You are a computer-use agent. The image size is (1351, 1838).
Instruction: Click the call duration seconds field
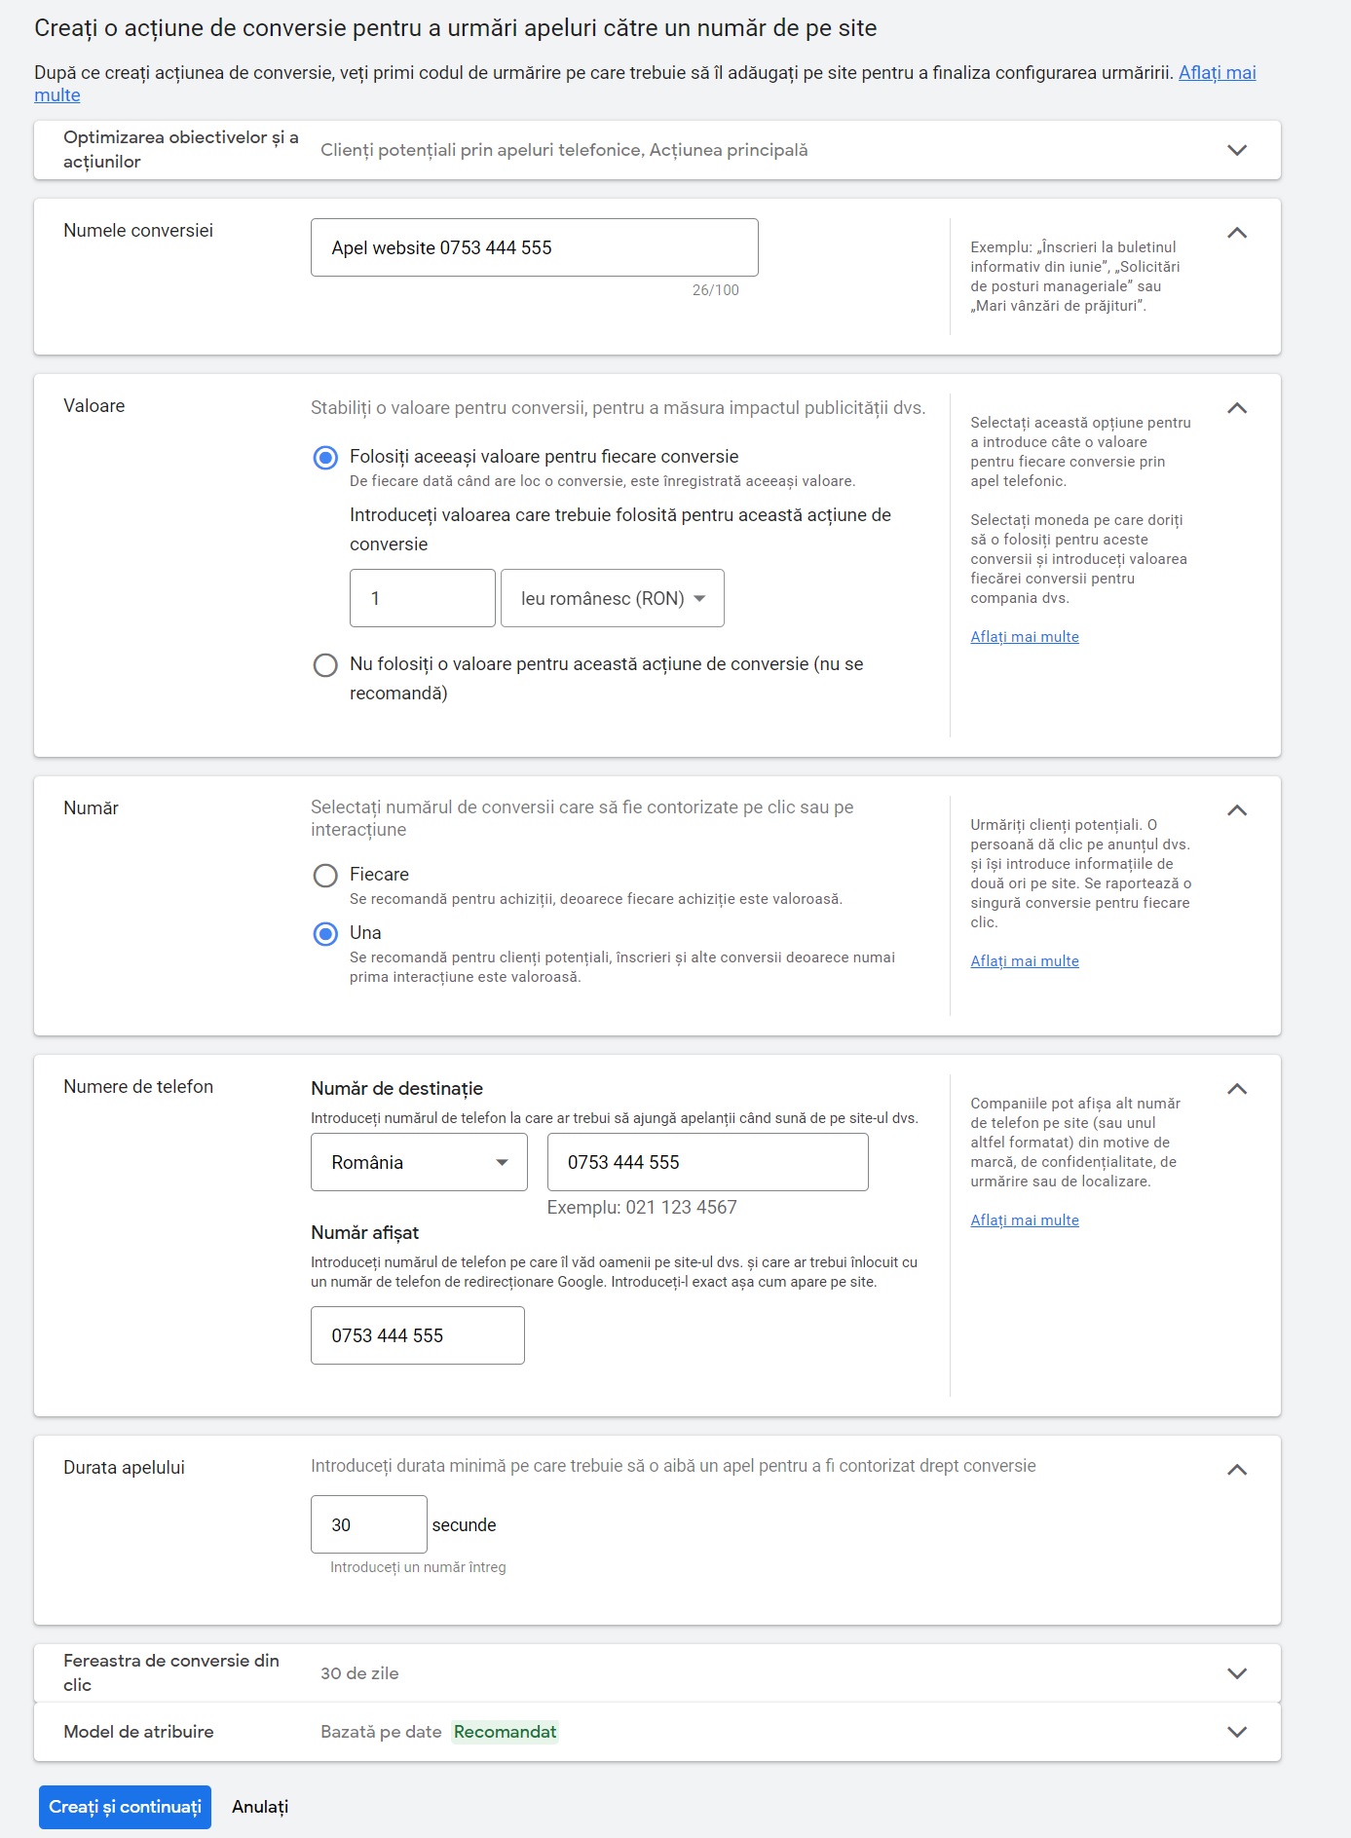(x=368, y=1524)
